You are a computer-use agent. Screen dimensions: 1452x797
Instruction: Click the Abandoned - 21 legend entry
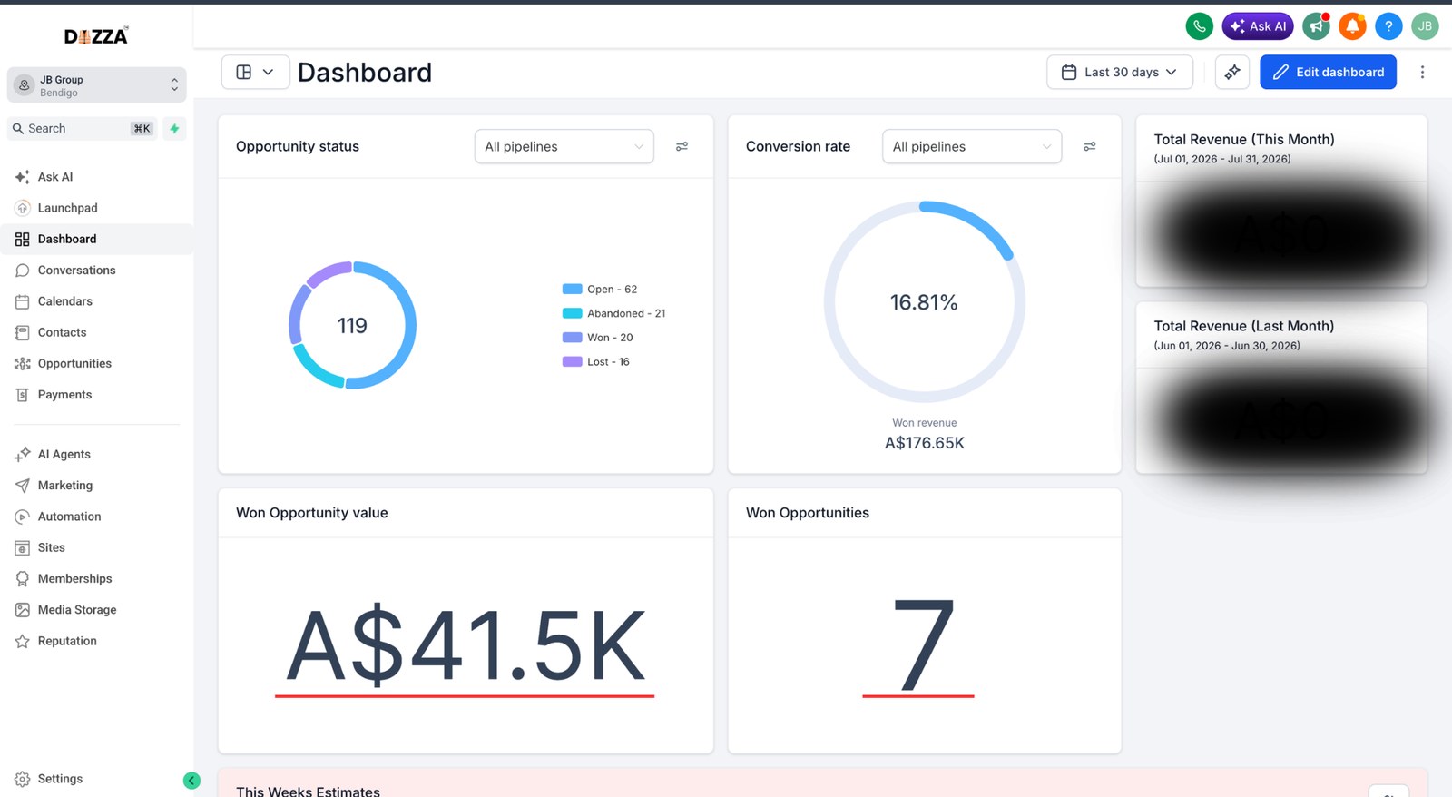tap(614, 313)
